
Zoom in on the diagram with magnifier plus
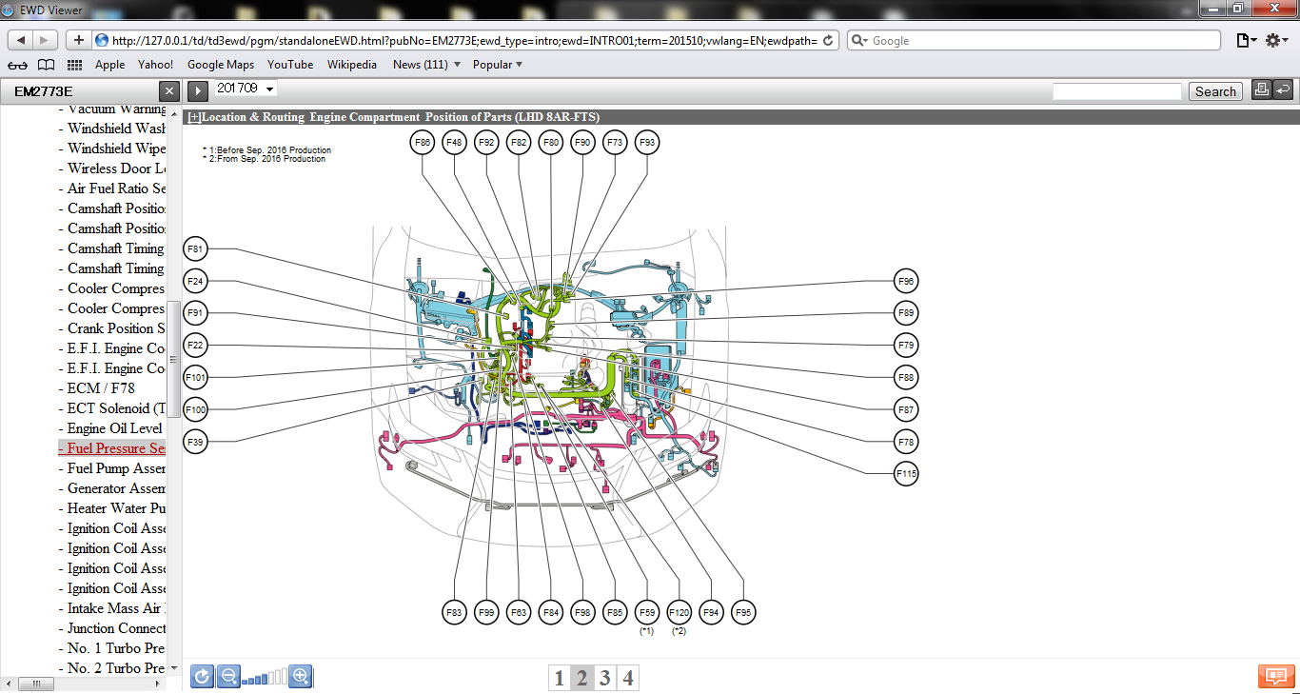tap(301, 677)
